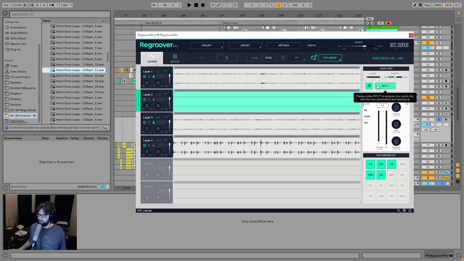
Task: Adjust the THRESH gate slider
Action: (x=378, y=127)
